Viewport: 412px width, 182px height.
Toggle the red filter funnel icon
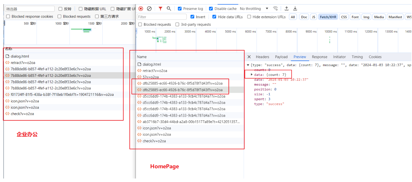click(x=160, y=9)
